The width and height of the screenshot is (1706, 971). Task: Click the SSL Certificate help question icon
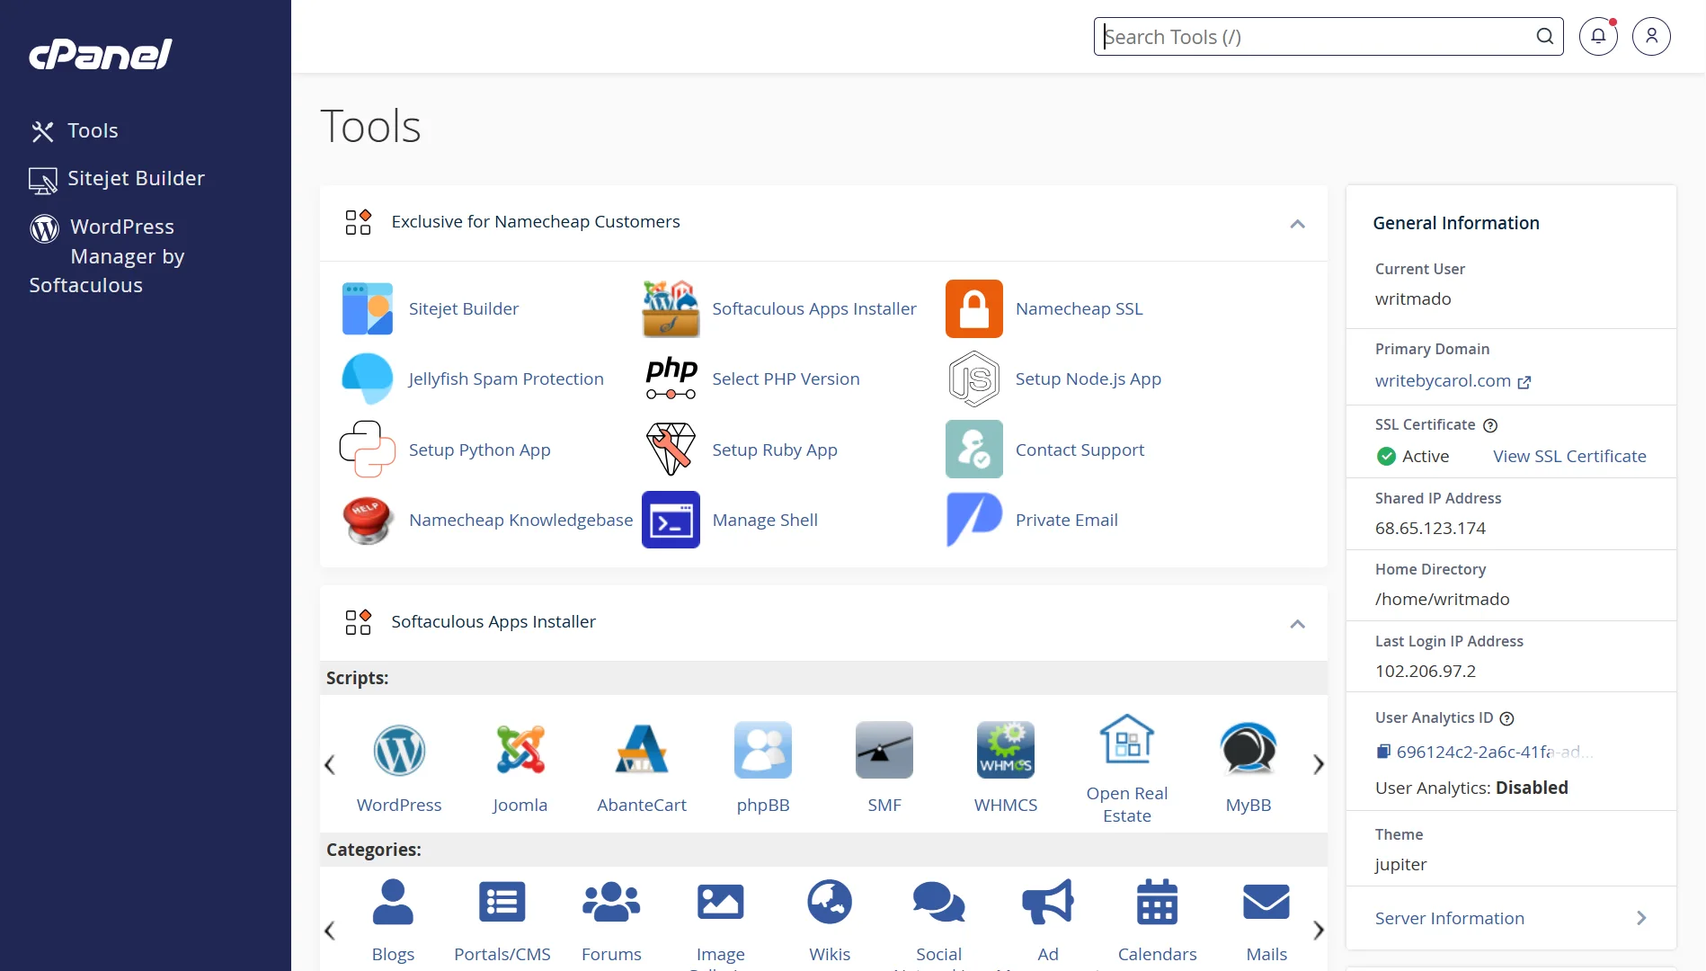(x=1490, y=425)
